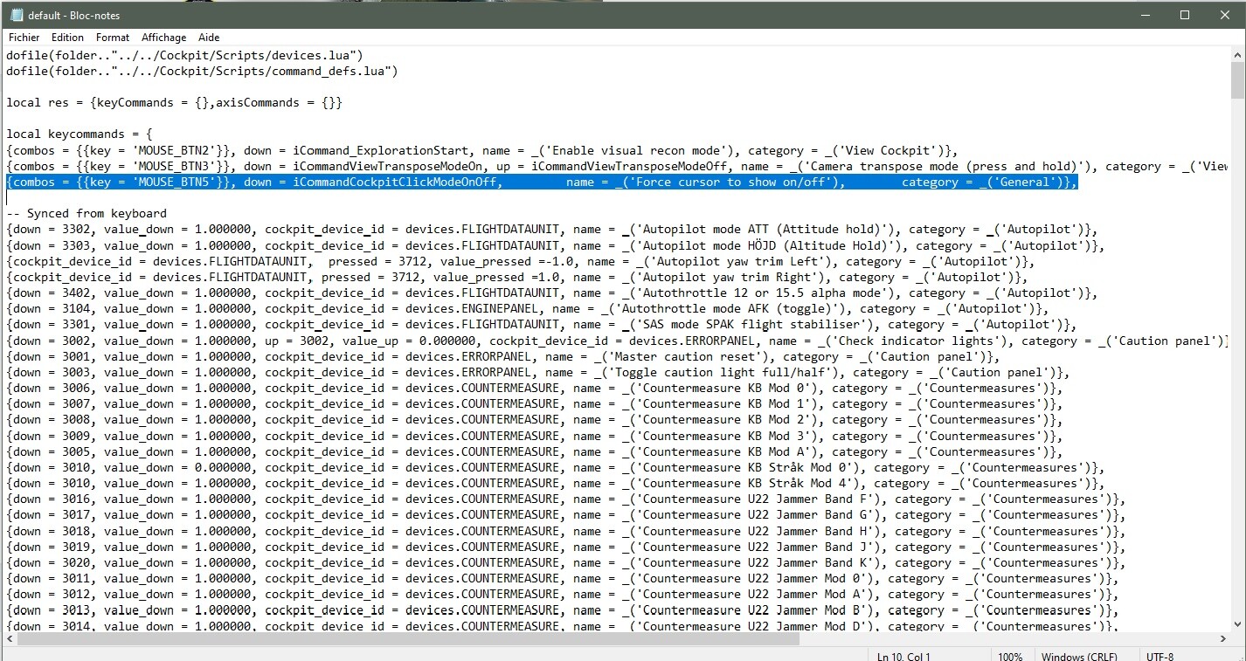Click the horizontal scrollbar right arrow
Viewport: 1246px width, 661px height.
click(x=1222, y=638)
